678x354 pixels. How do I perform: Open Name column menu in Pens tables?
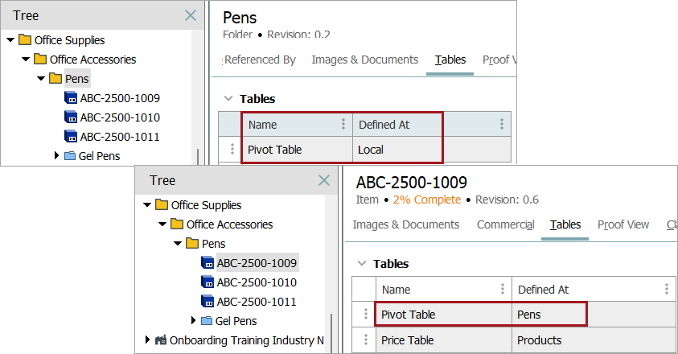[343, 124]
